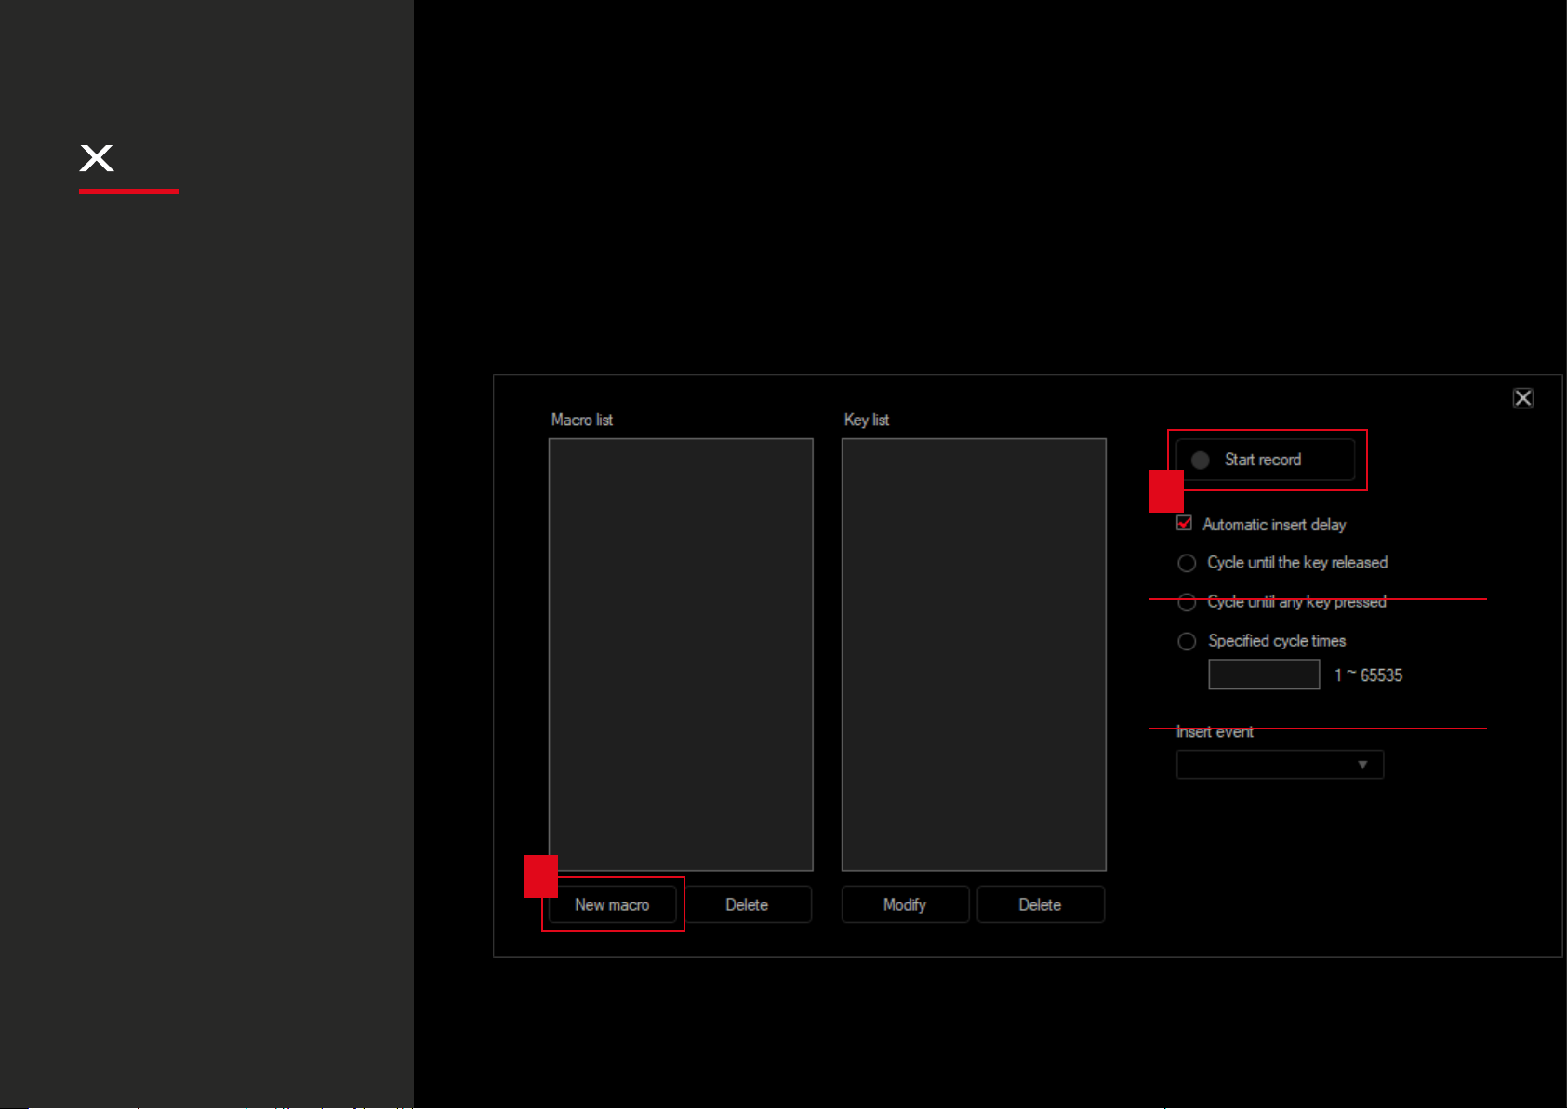Select Cycle until the key released
This screenshot has width=1567, height=1109.
coord(1187,563)
